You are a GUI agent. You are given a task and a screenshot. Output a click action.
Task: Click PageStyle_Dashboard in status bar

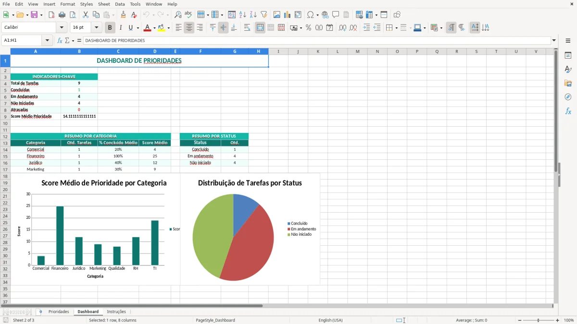215,320
